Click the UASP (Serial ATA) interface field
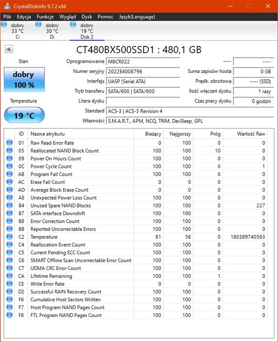 pyautogui.click(x=143, y=81)
